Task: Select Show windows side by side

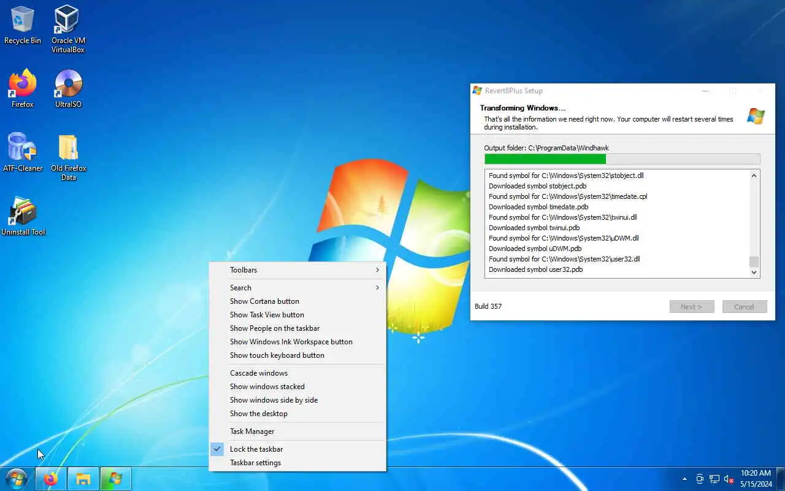Action: [297, 400]
